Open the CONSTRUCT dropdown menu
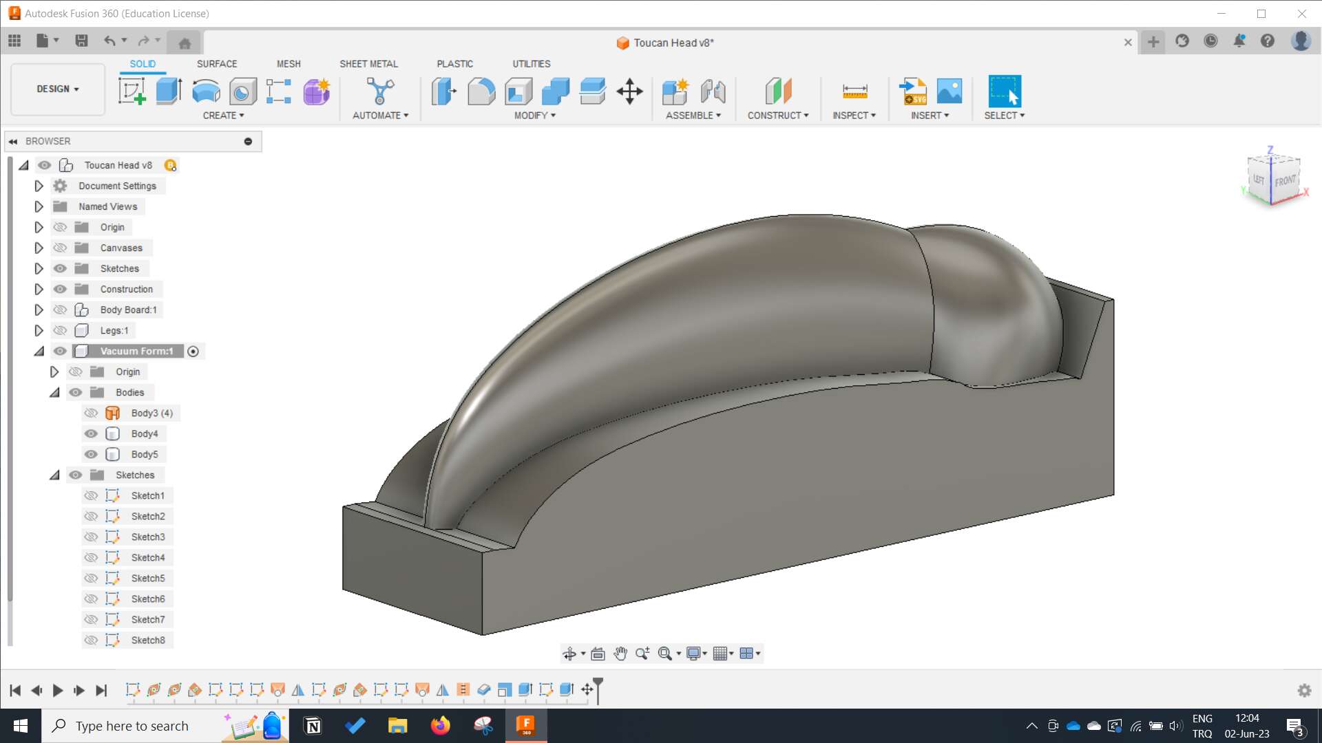This screenshot has width=1322, height=743. point(778,116)
